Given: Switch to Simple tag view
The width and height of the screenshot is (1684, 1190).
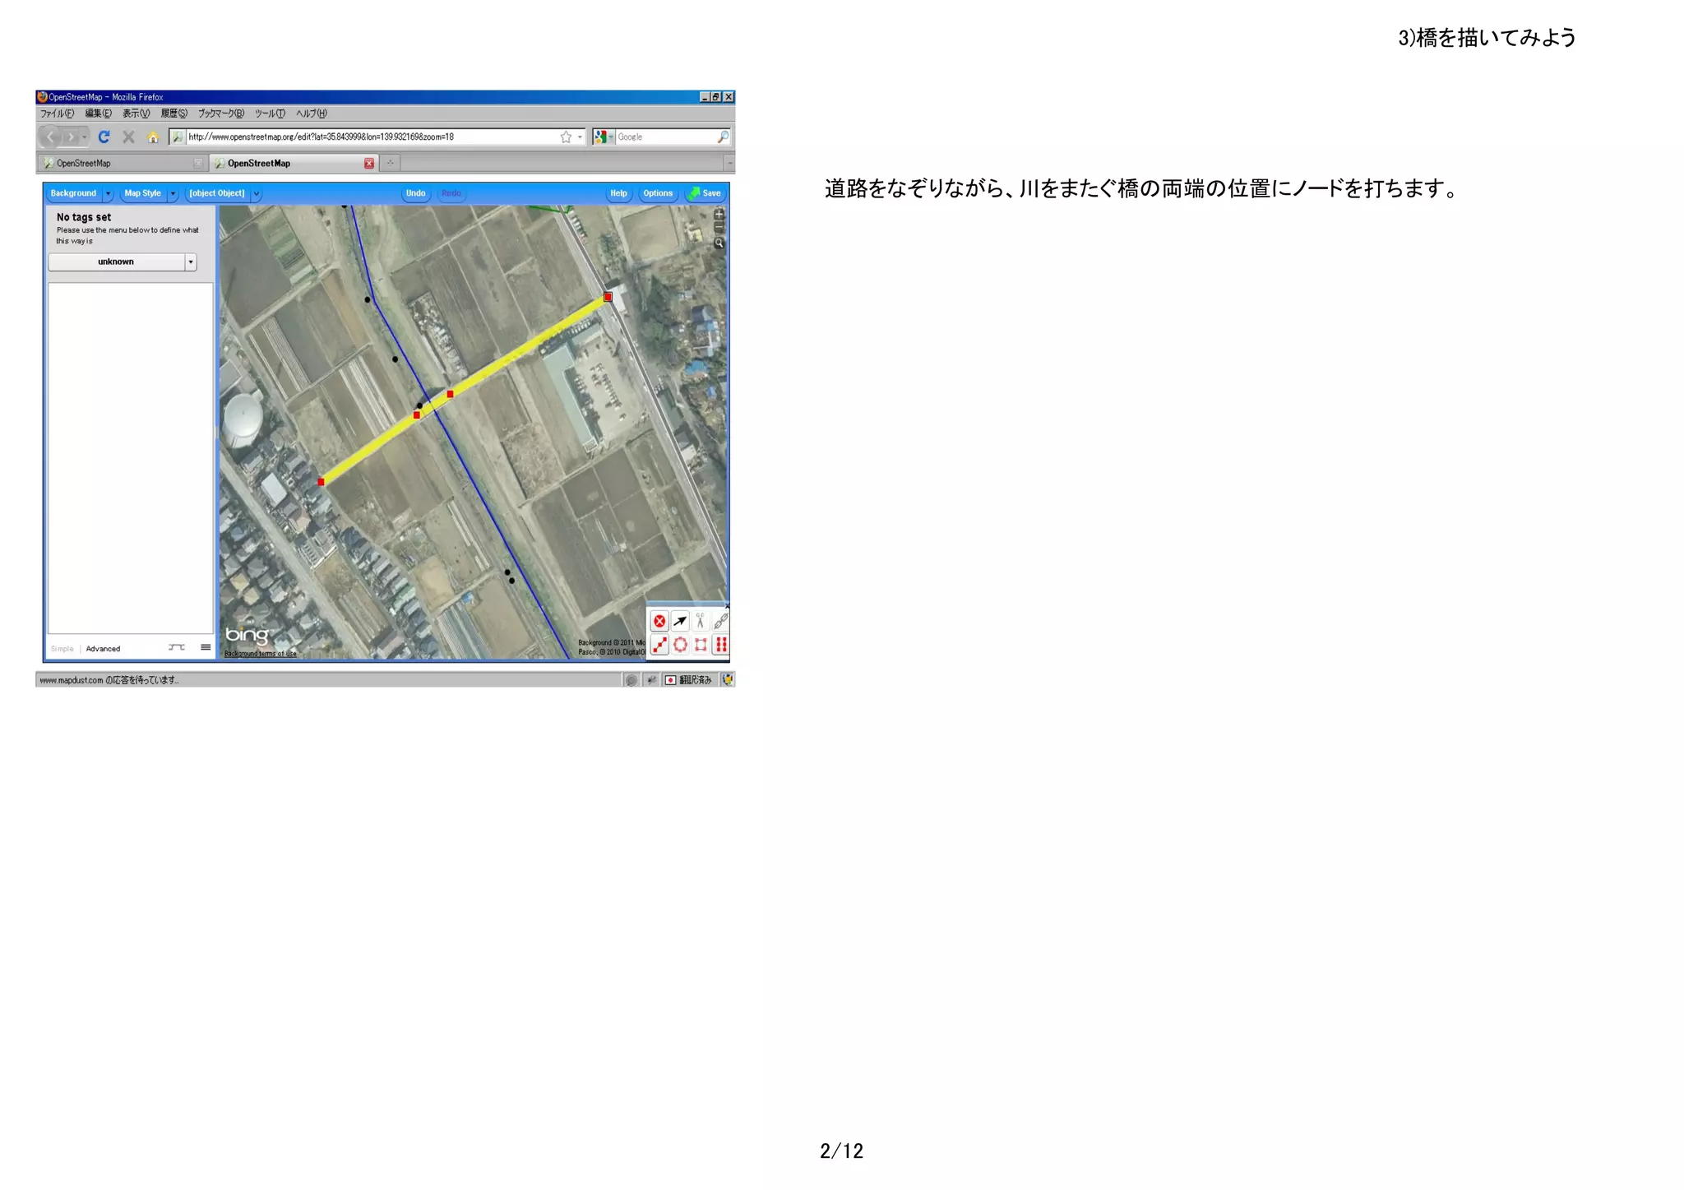Looking at the screenshot, I should (62, 649).
